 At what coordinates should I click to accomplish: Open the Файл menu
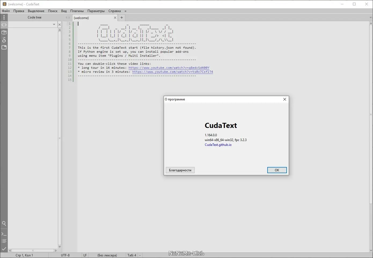point(6,11)
